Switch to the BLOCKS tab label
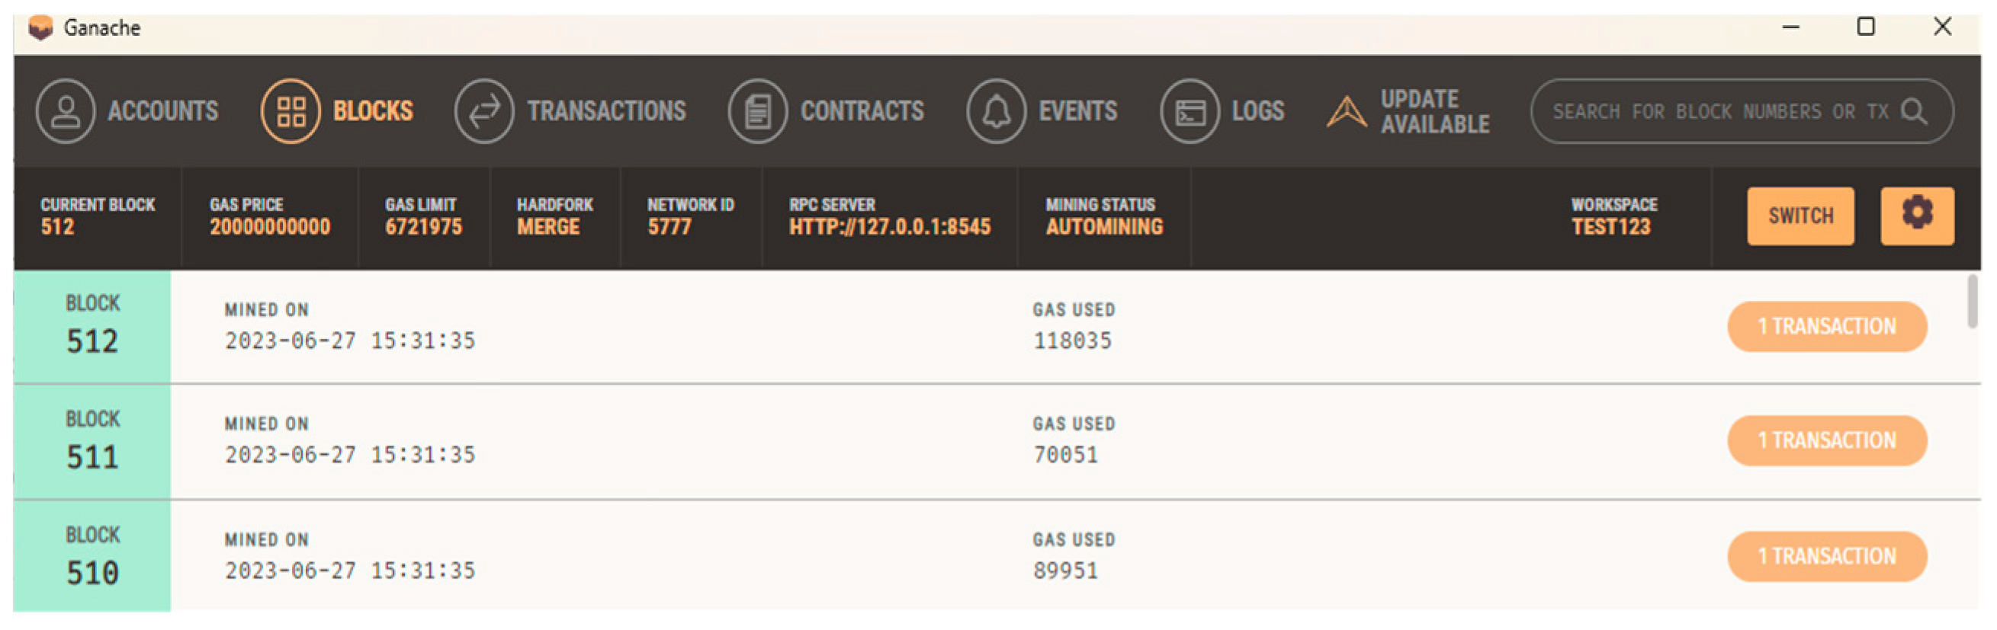 coord(373,110)
